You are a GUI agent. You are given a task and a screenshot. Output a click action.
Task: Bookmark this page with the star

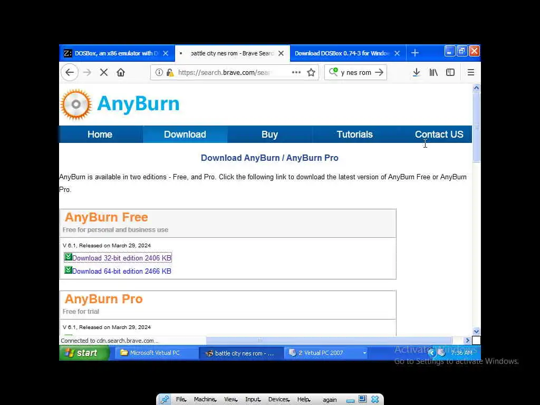click(x=311, y=72)
